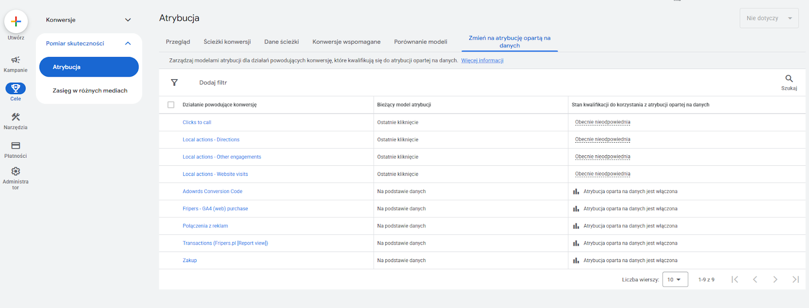Open the Clicks to call conversion action

click(197, 122)
